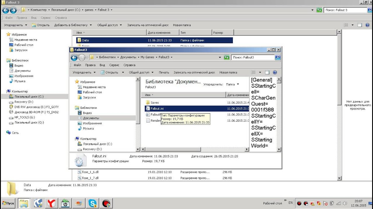Viewport: 373px width, 209px height.
Task: Click Новая папка in rear window toolbar
Action: click(x=182, y=25)
